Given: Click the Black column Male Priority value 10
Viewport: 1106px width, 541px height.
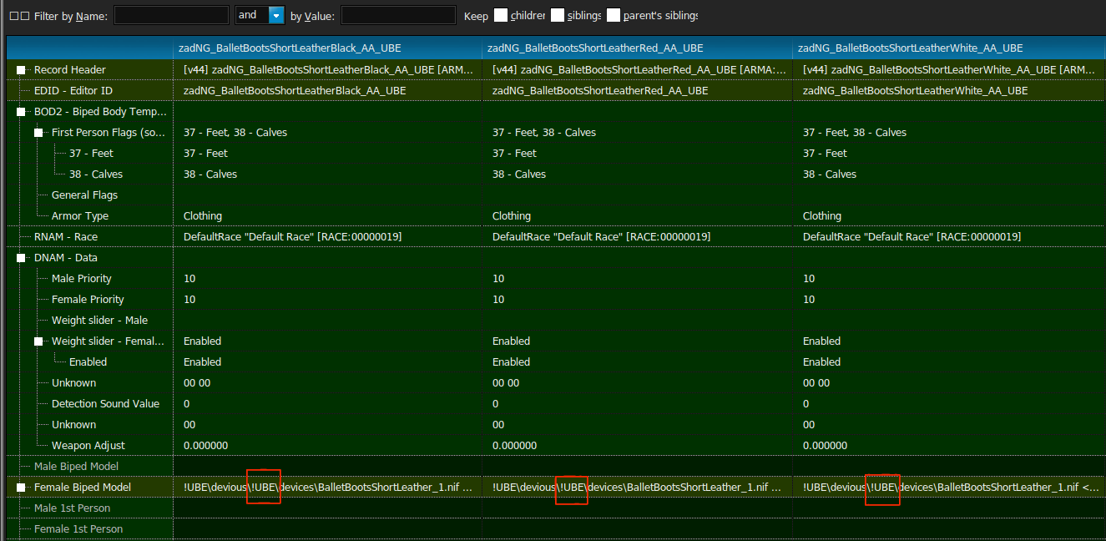Looking at the screenshot, I should [x=189, y=279].
